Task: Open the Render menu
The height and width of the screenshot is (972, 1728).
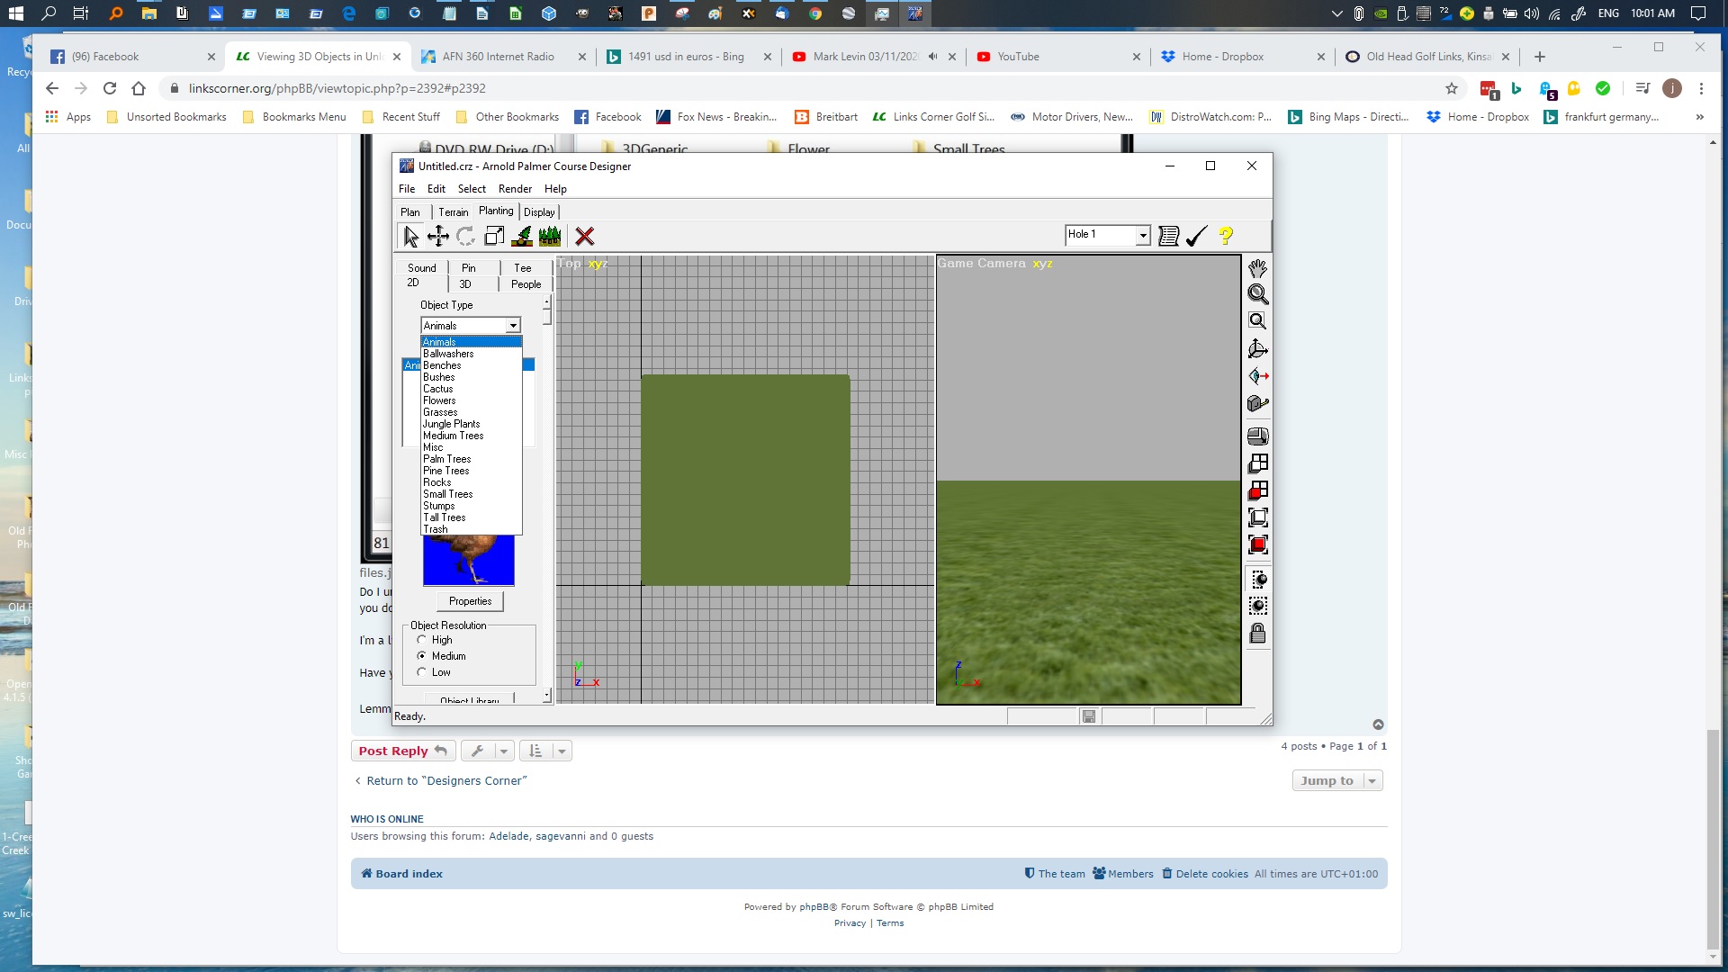Action: 515,189
